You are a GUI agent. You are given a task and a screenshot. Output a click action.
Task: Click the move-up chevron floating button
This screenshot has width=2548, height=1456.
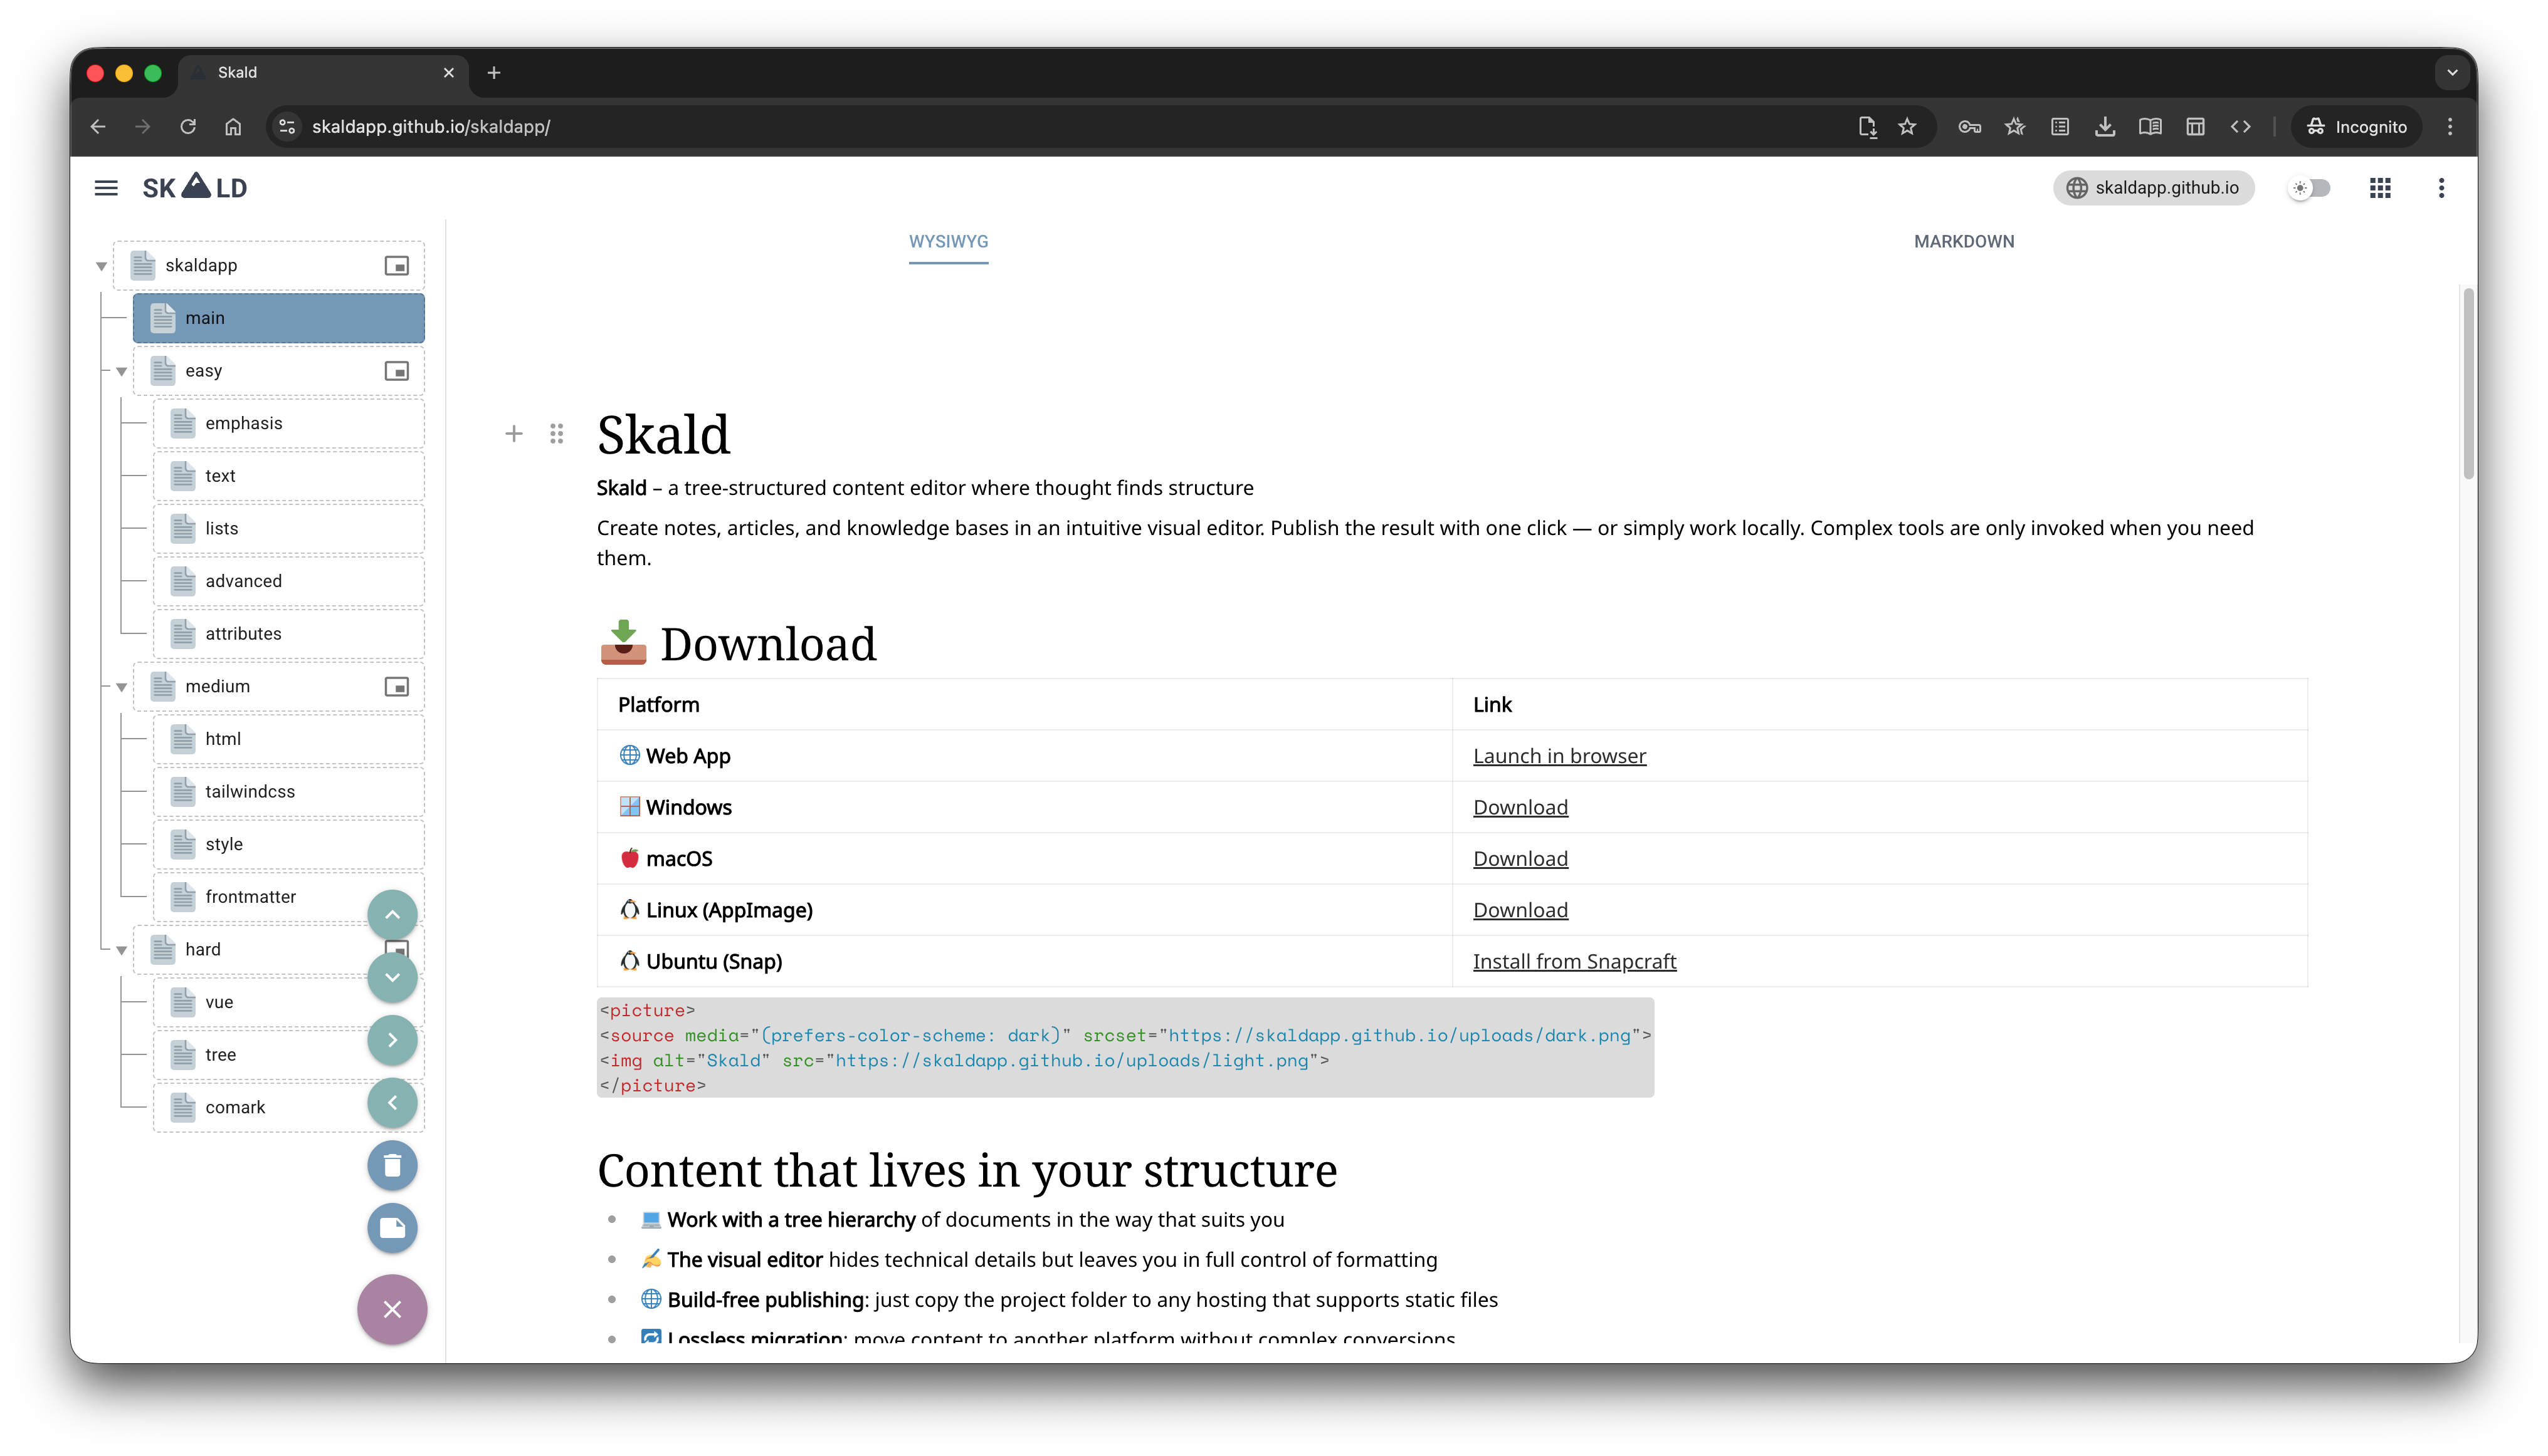point(392,914)
